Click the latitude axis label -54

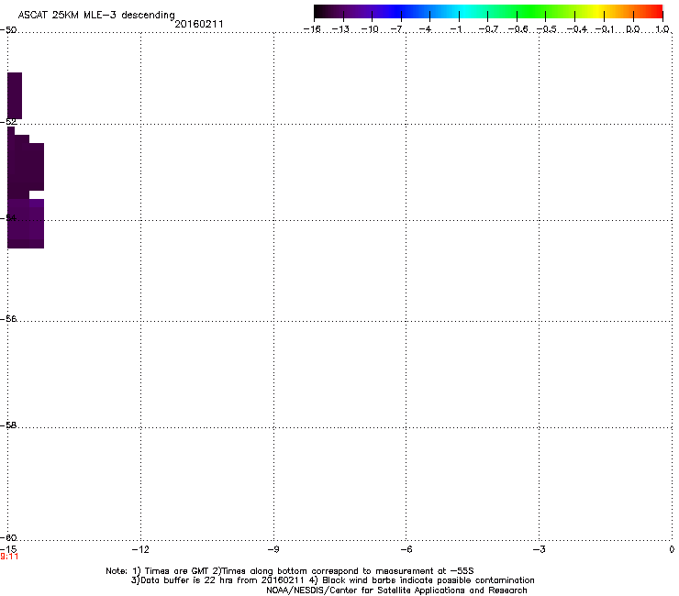8,217
